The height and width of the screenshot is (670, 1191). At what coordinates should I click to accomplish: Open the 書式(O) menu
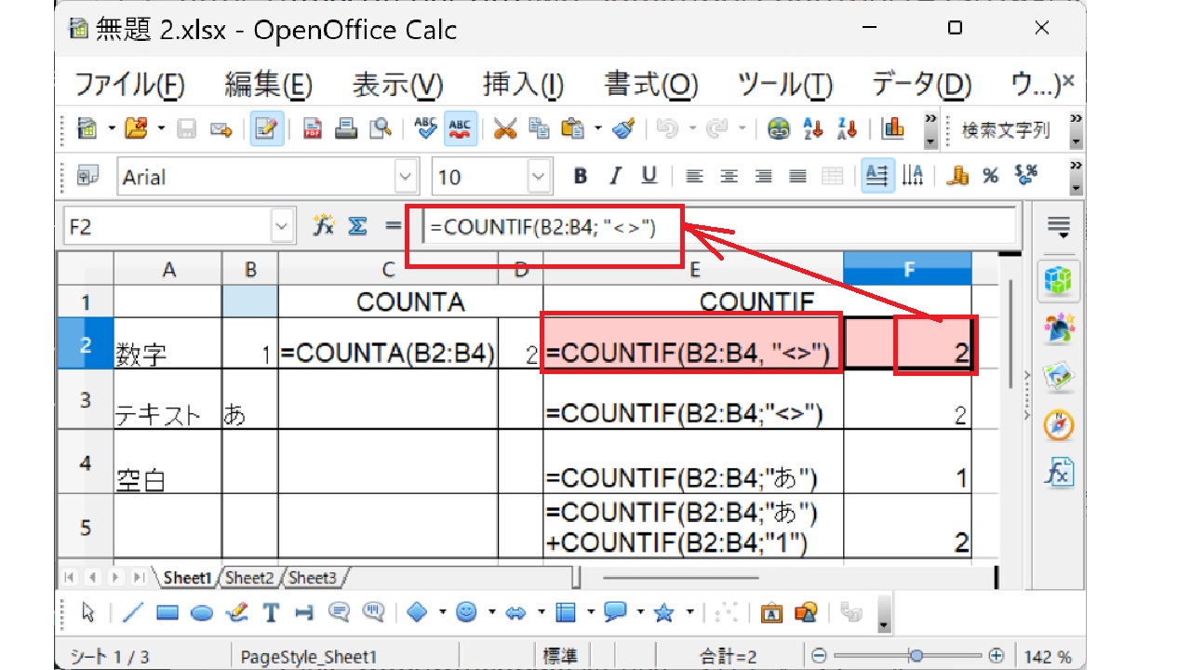coord(651,85)
